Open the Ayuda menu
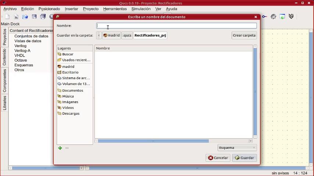 click(171, 9)
